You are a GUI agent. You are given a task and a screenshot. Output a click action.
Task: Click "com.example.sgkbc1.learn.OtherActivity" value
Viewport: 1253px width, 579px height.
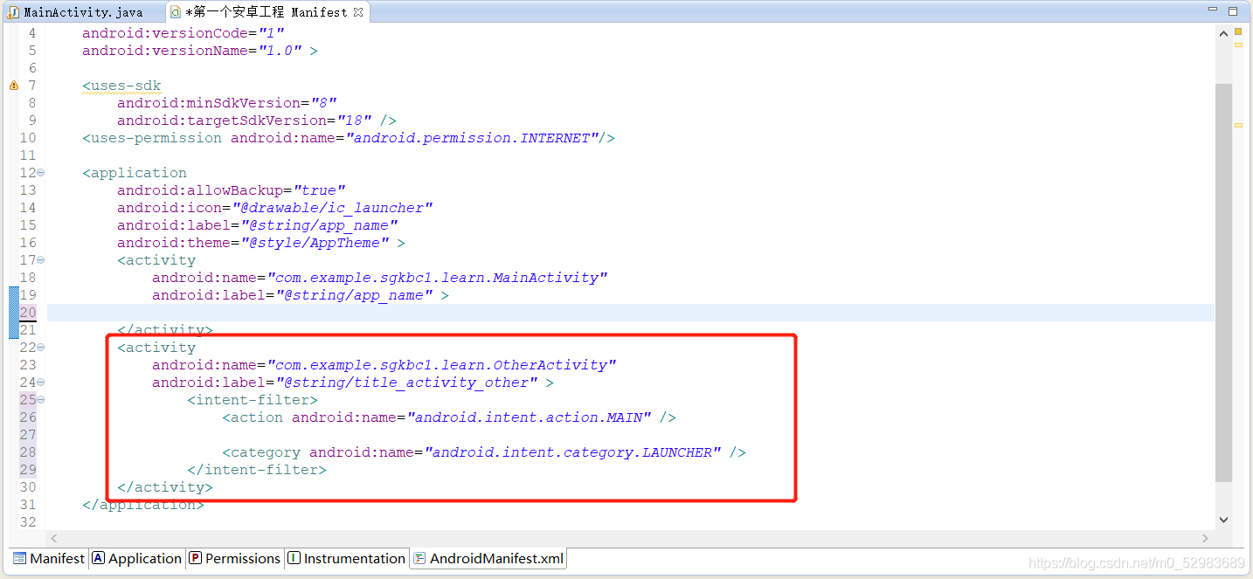click(441, 365)
